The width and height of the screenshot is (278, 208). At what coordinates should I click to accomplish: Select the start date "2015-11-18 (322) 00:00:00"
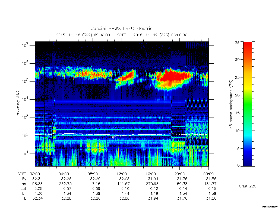click(x=83, y=35)
